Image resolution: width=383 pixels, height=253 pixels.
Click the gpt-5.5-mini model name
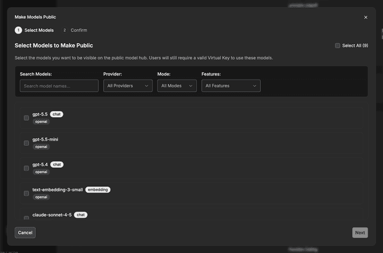coord(45,139)
